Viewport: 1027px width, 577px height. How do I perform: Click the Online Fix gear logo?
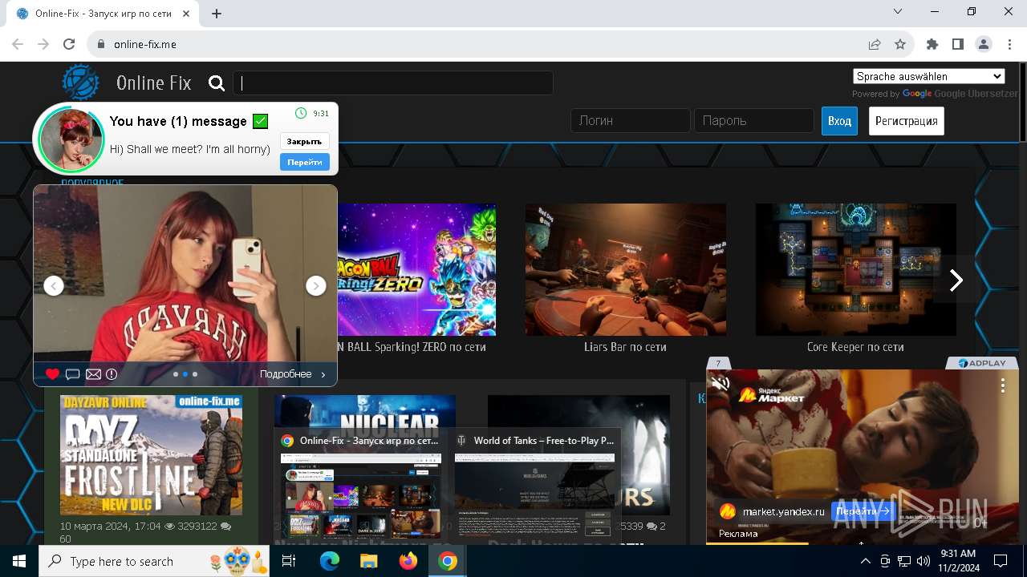click(81, 83)
